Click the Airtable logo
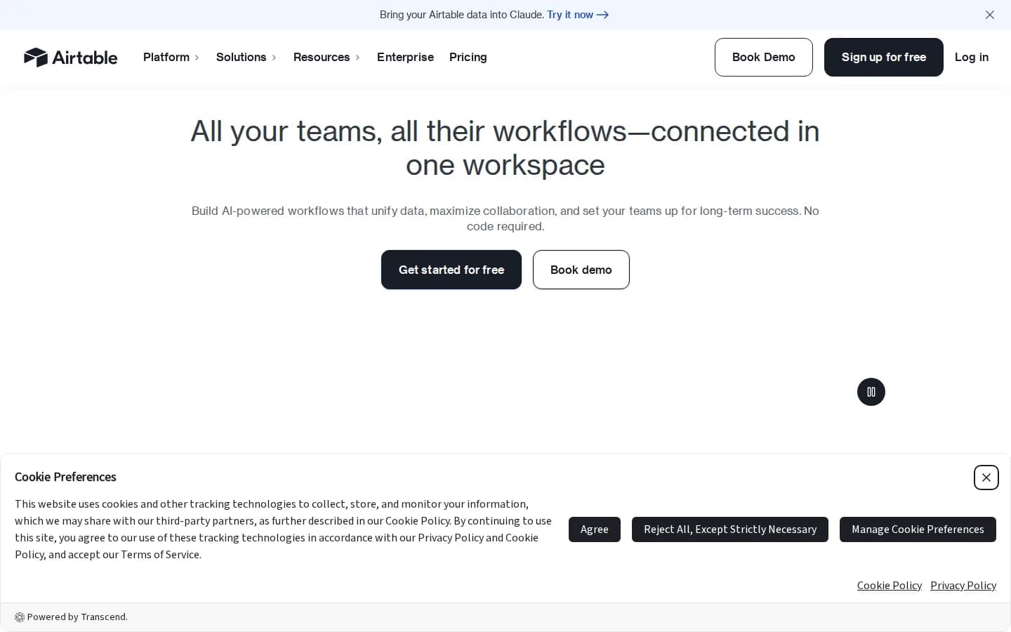 click(x=70, y=57)
